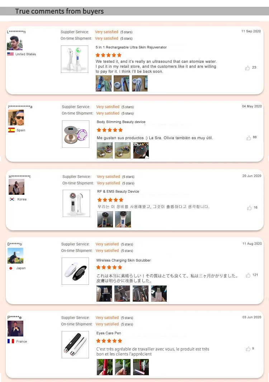View the pink pen photo in the France review
This screenshot has width=269, height=382.
[141, 367]
